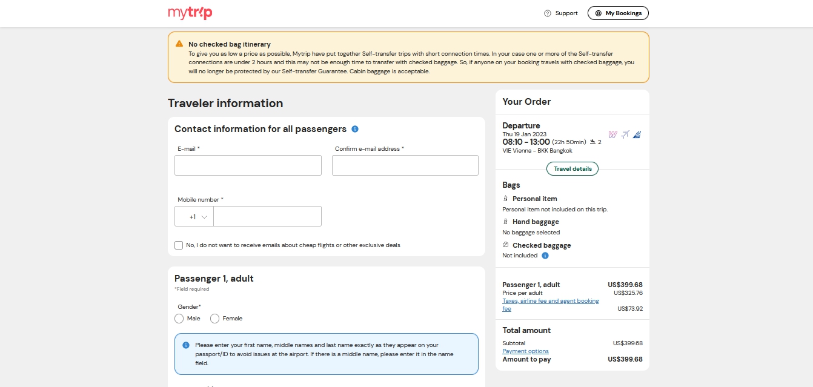Click info icon next to Not included
Viewport: 813px width, 387px height.
[545, 256]
